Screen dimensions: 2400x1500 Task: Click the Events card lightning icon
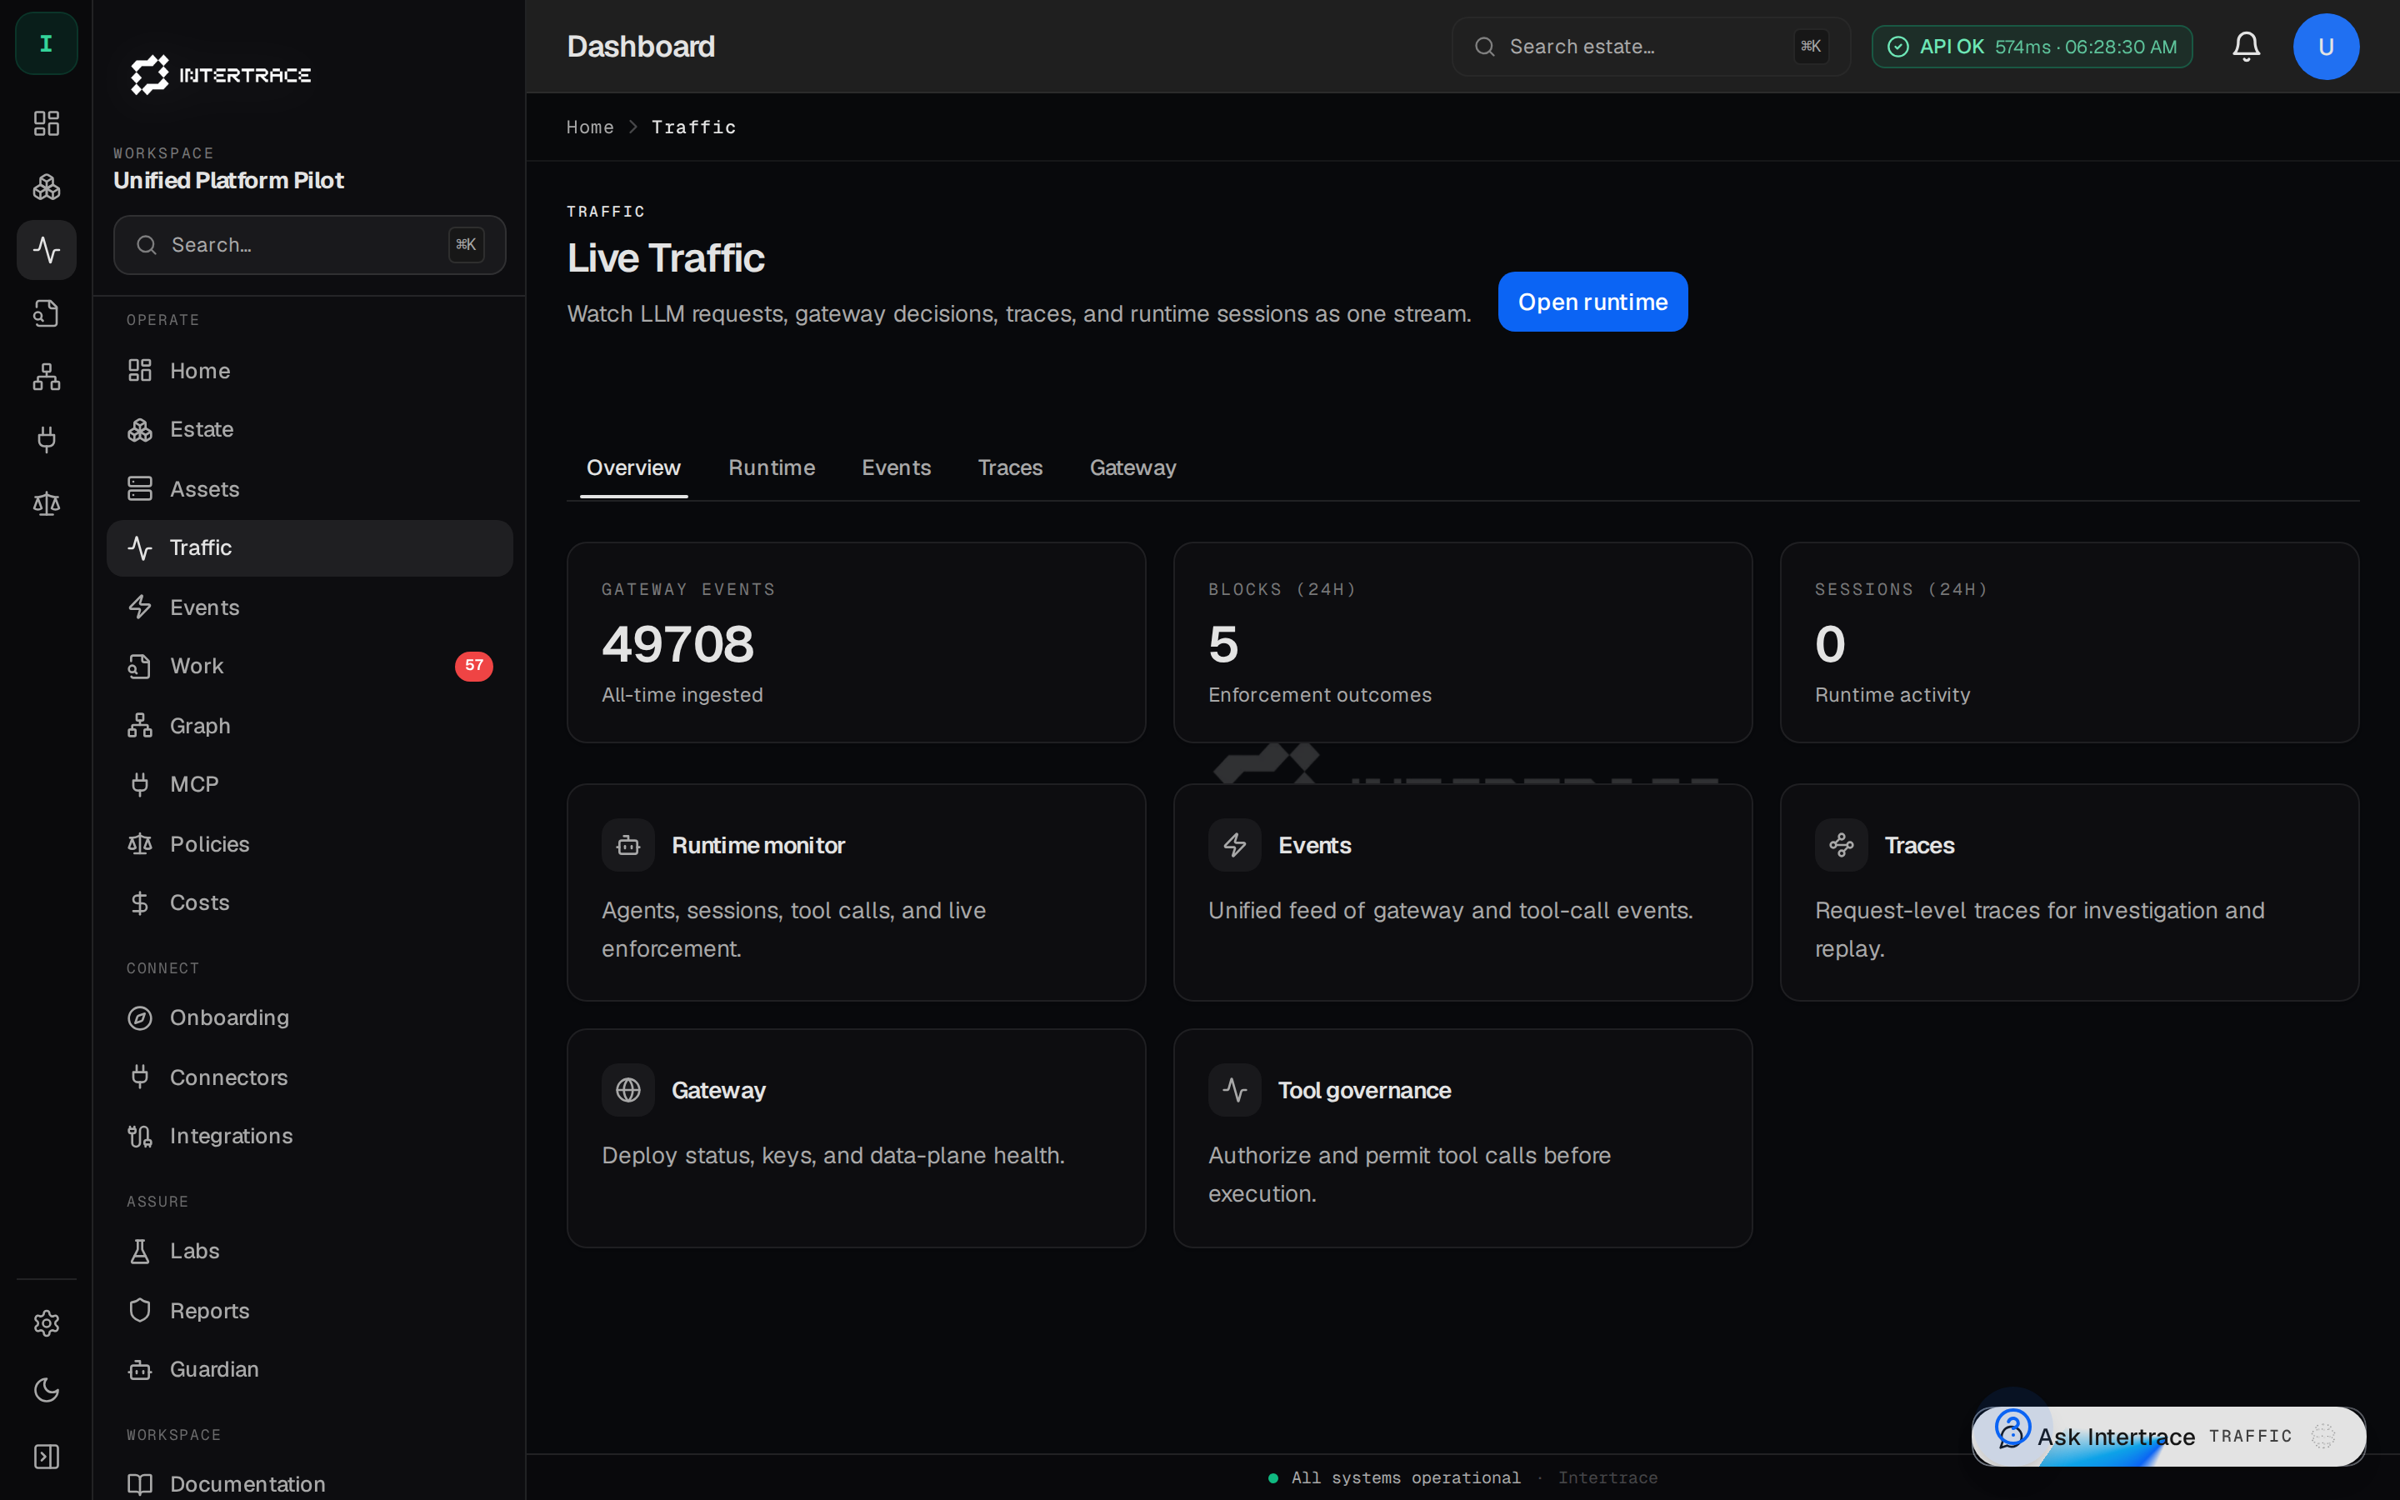pyautogui.click(x=1235, y=845)
